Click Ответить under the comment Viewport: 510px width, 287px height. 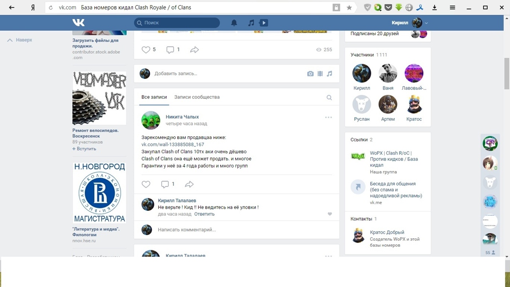tap(204, 214)
